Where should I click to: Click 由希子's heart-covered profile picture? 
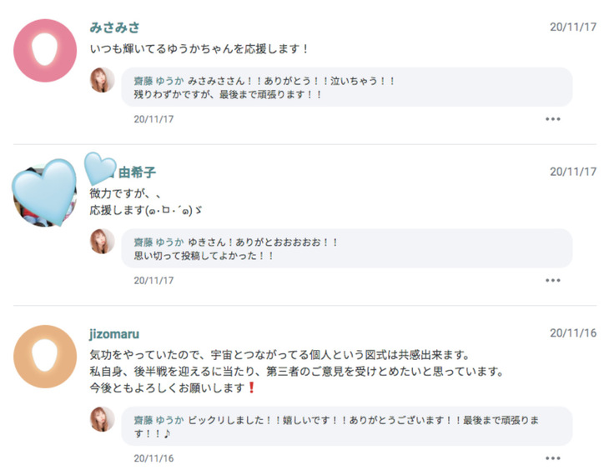coord(45,193)
